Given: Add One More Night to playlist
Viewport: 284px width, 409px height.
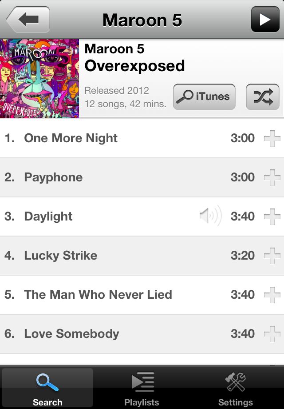Looking at the screenshot, I should (x=272, y=138).
